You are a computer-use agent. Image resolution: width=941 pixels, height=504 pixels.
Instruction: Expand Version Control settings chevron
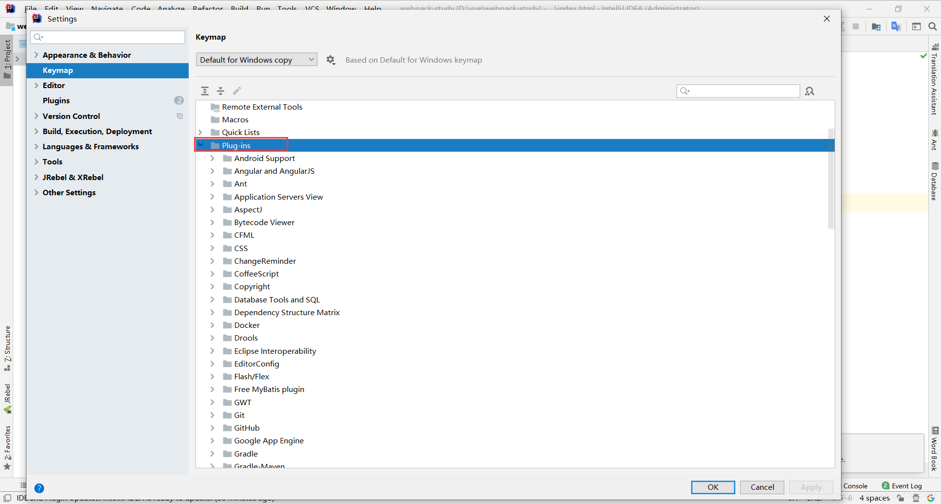pyautogui.click(x=36, y=116)
